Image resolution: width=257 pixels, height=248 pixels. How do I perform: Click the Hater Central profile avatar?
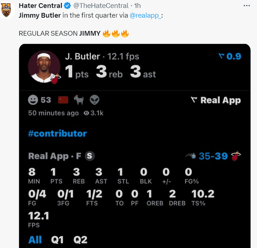(6, 10)
